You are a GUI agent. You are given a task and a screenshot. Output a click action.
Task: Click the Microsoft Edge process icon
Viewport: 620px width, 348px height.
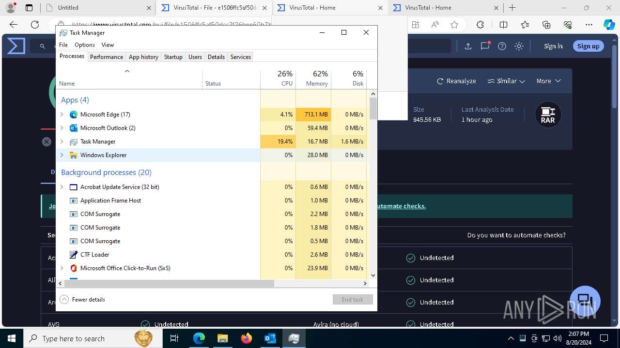pyautogui.click(x=74, y=115)
